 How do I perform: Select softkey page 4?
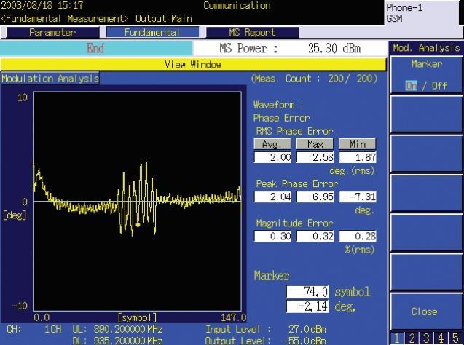coord(441,338)
